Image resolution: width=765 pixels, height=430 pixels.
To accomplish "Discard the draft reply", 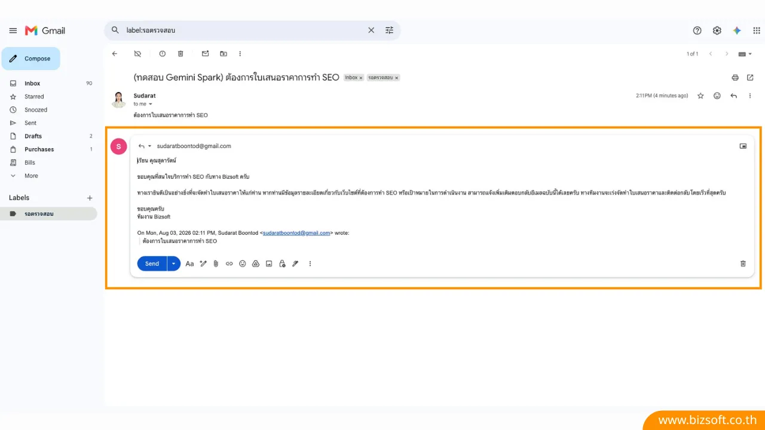I will point(743,263).
